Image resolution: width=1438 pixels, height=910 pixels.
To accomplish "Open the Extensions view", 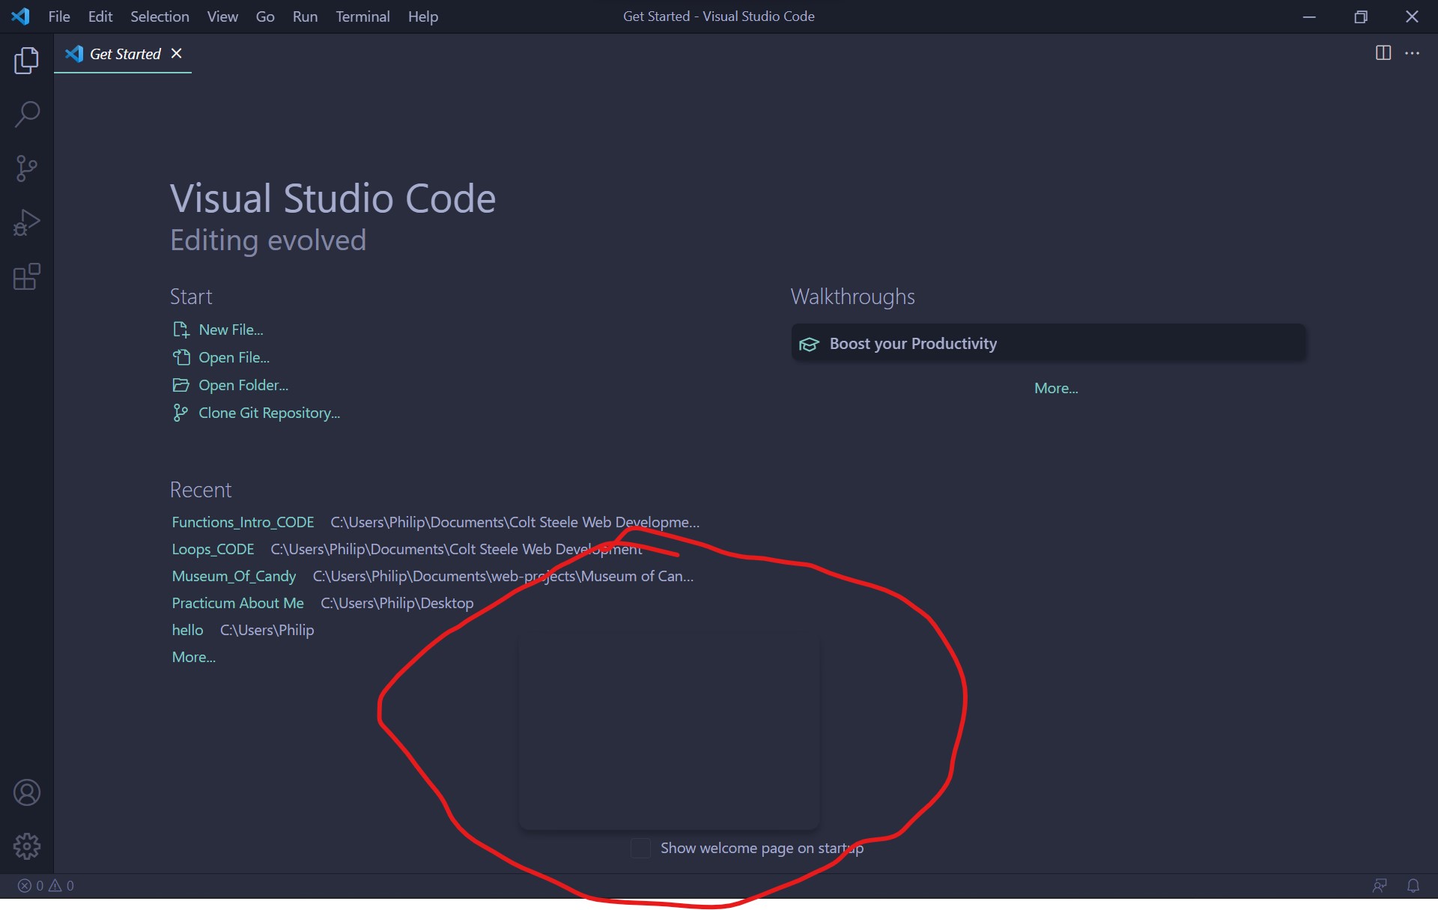I will (x=27, y=276).
